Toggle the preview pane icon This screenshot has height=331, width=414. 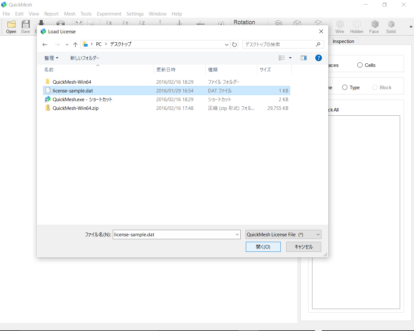pyautogui.click(x=303, y=58)
